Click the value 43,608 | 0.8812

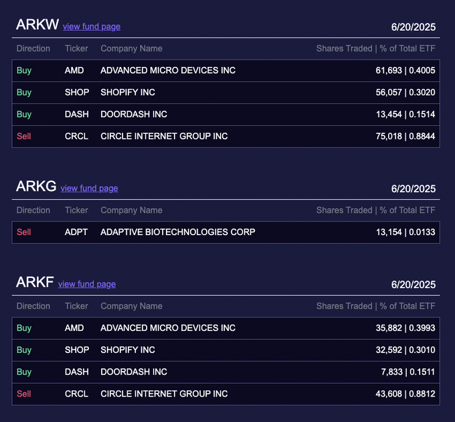pos(405,394)
